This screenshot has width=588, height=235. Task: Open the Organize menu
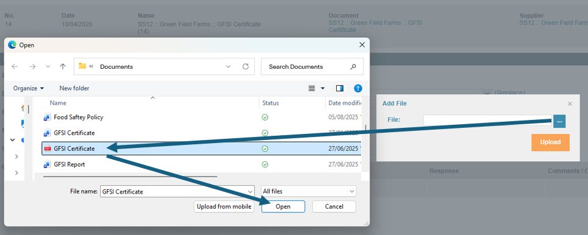29,88
